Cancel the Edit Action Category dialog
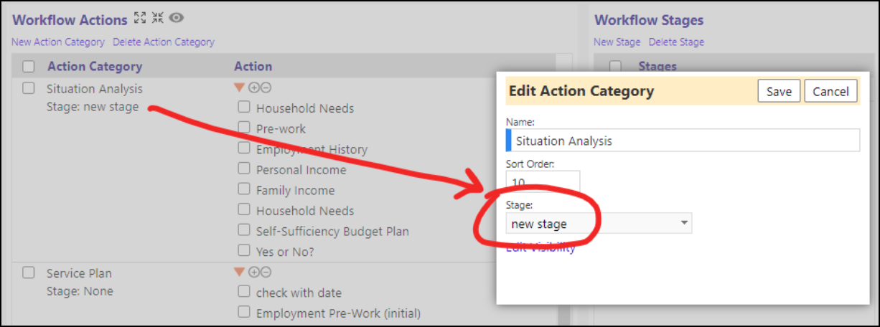 point(830,91)
